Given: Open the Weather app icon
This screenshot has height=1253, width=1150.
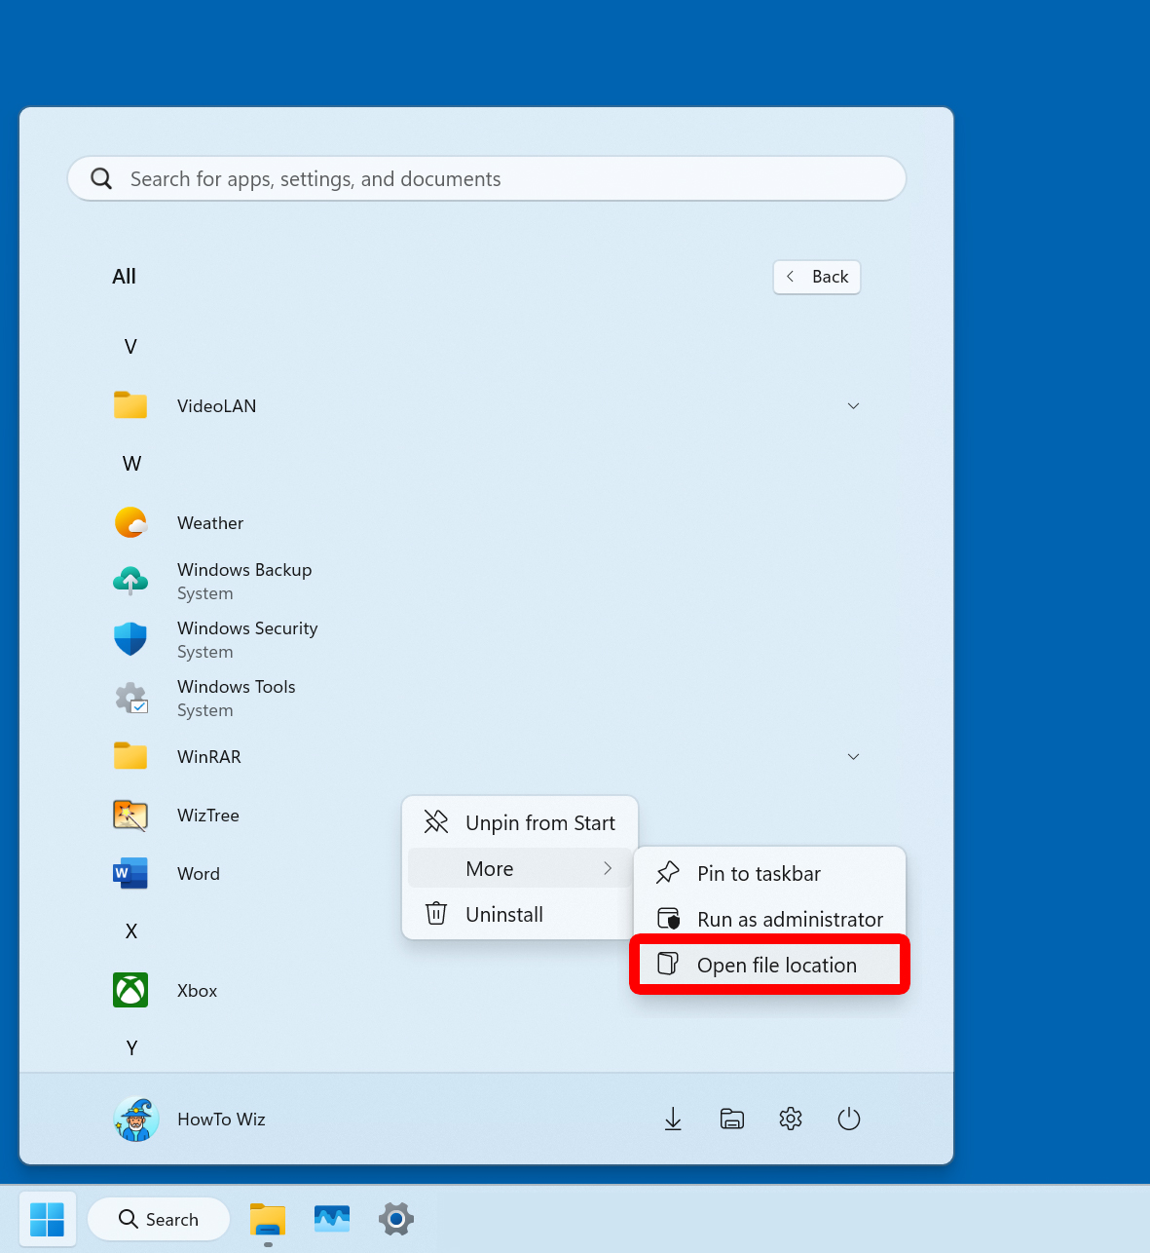Looking at the screenshot, I should (130, 522).
